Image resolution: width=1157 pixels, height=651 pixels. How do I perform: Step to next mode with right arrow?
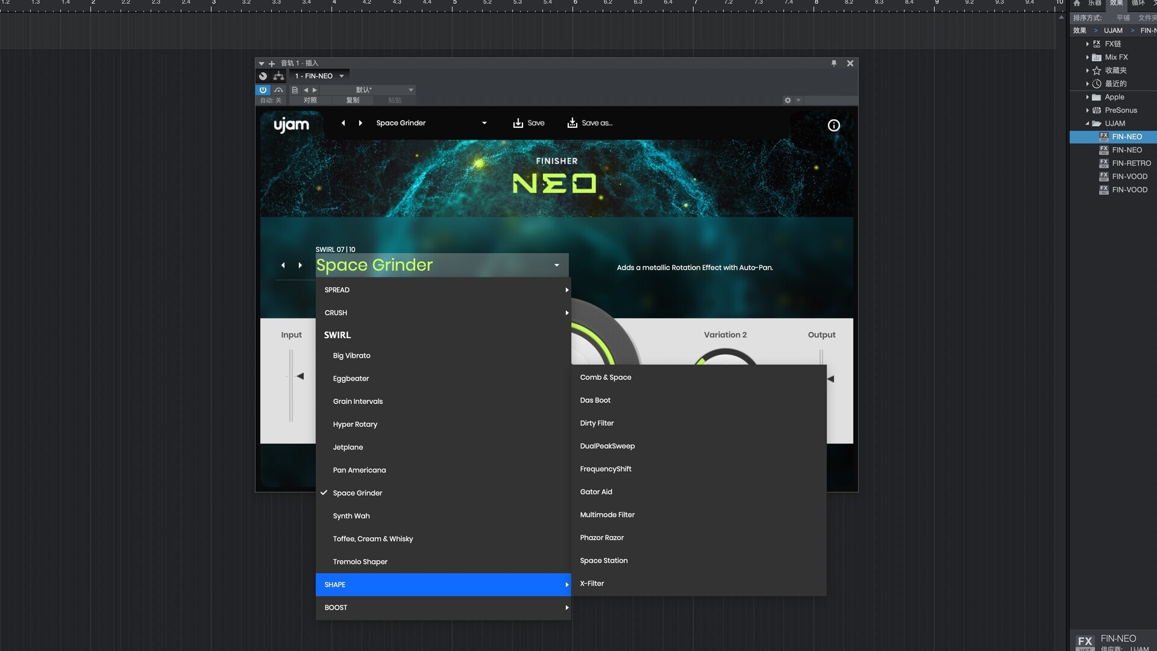300,265
